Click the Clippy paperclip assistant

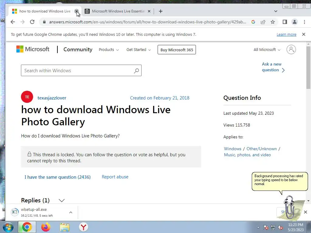(x=289, y=207)
